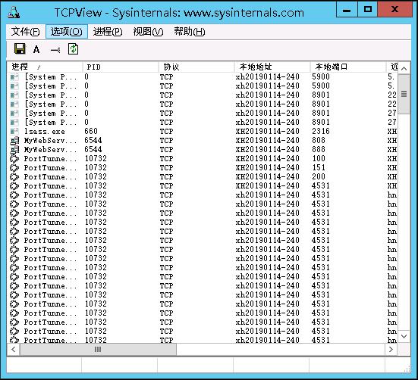Open the 选项(O) menu
418x380 pixels.
pyautogui.click(x=66, y=32)
